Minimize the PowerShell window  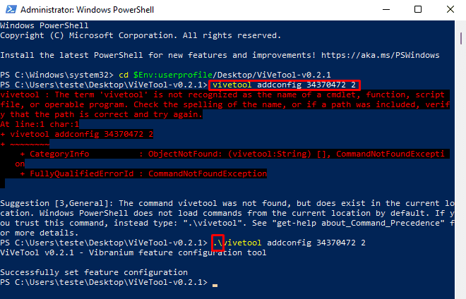[x=386, y=9]
